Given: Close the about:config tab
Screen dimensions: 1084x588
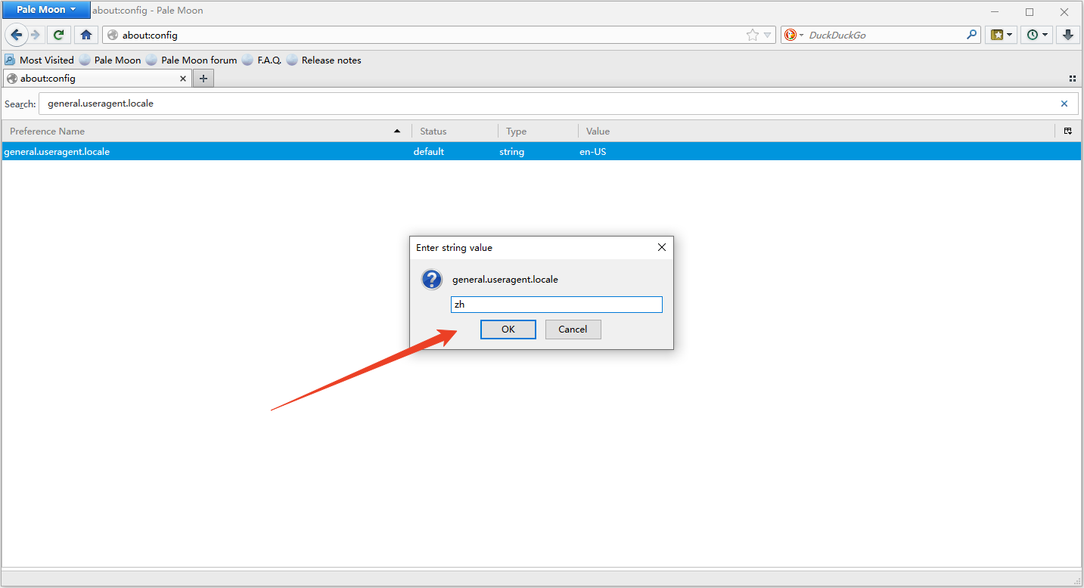Looking at the screenshot, I should point(183,79).
